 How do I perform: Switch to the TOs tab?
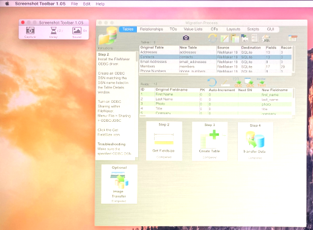(x=173, y=29)
